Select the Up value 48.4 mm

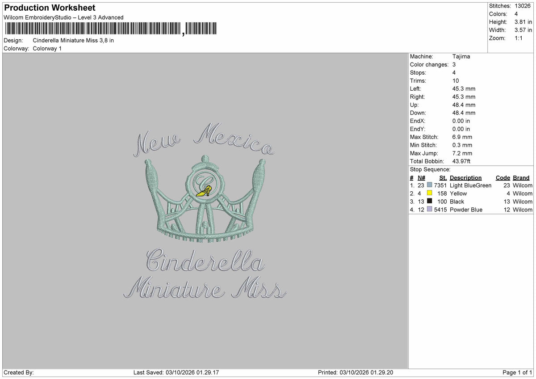464,105
